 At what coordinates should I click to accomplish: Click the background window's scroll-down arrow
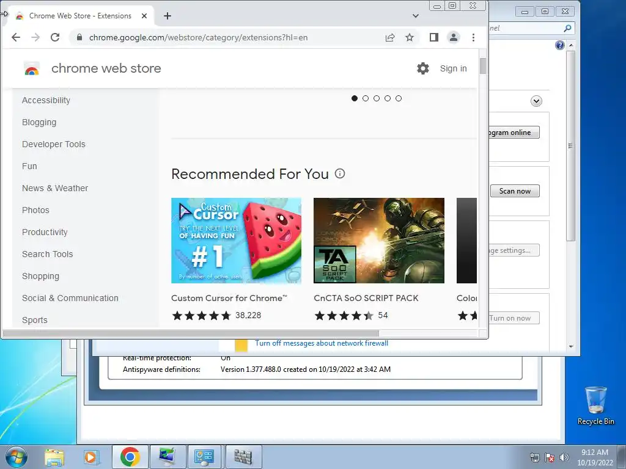[x=571, y=347]
